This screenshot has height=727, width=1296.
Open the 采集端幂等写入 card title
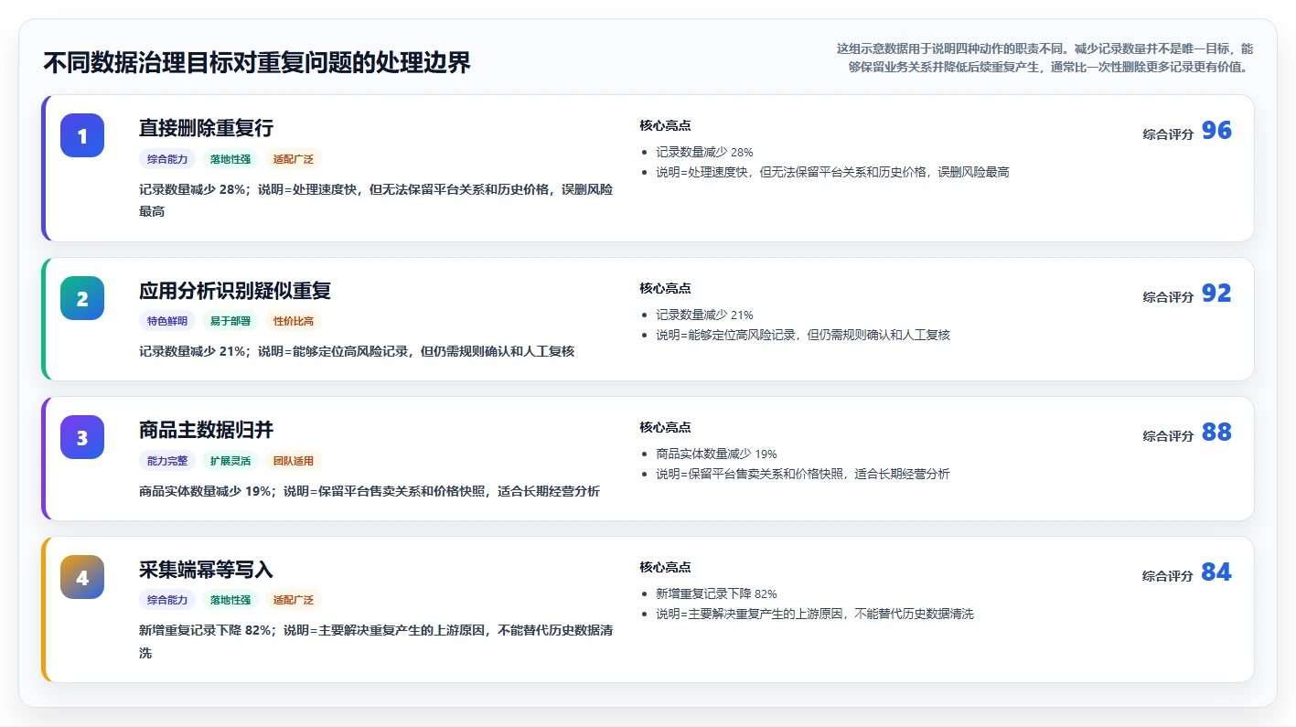coord(206,570)
